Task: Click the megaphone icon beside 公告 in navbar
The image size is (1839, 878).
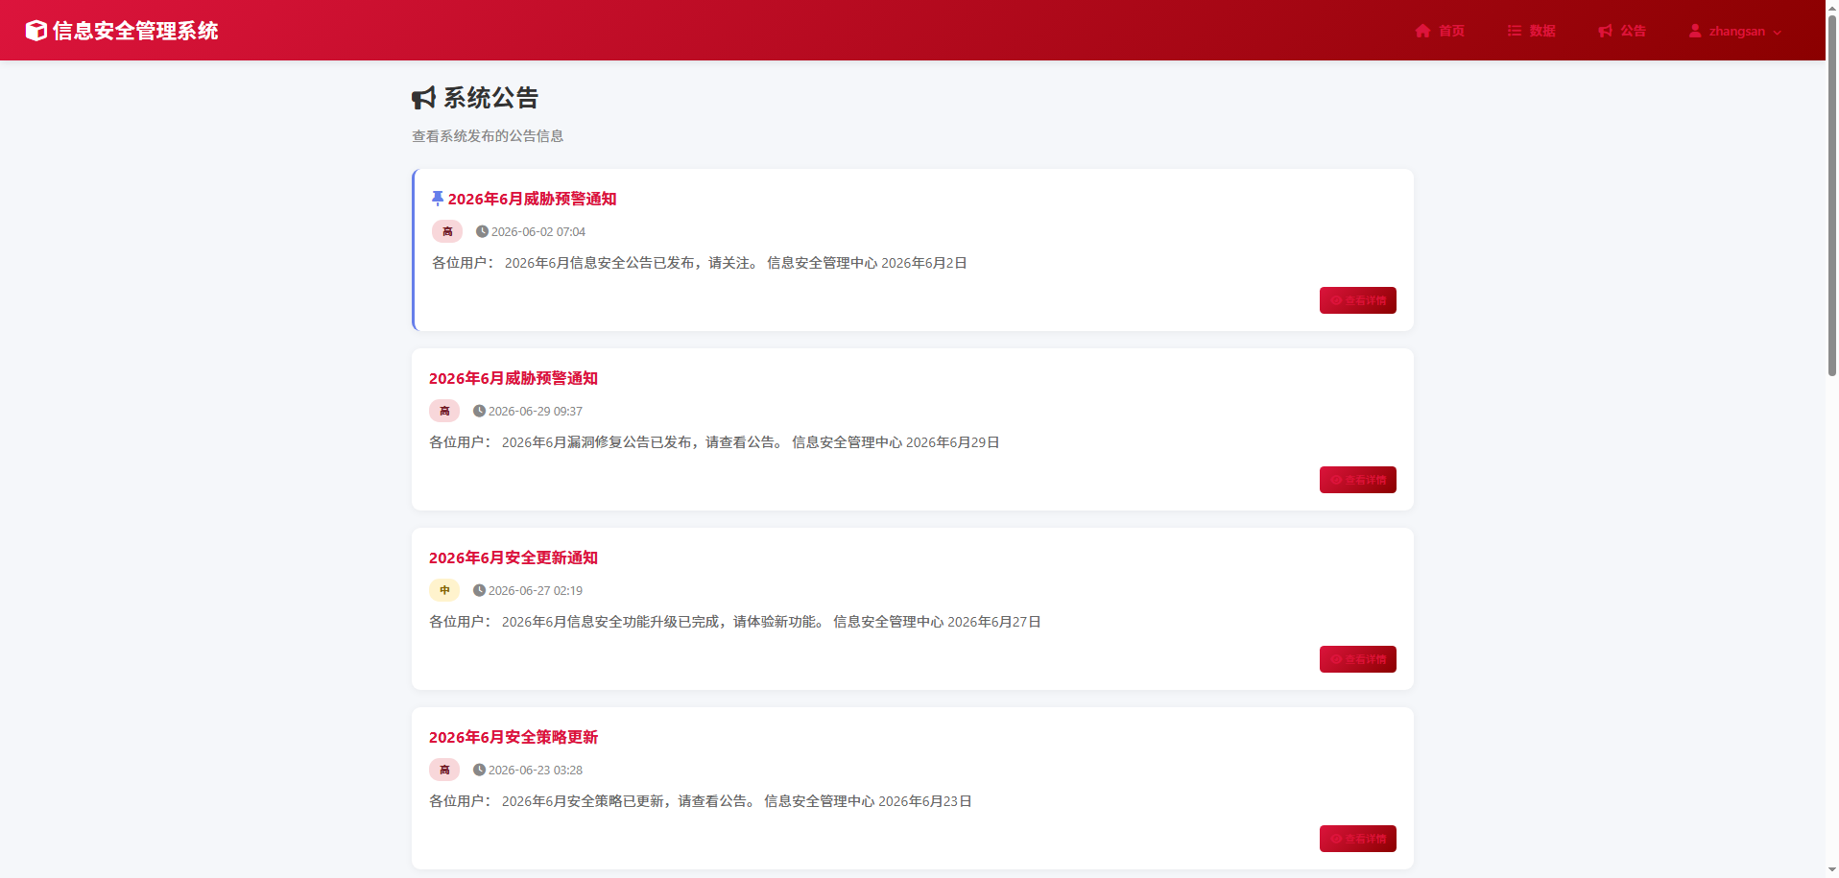Action: (x=1605, y=31)
